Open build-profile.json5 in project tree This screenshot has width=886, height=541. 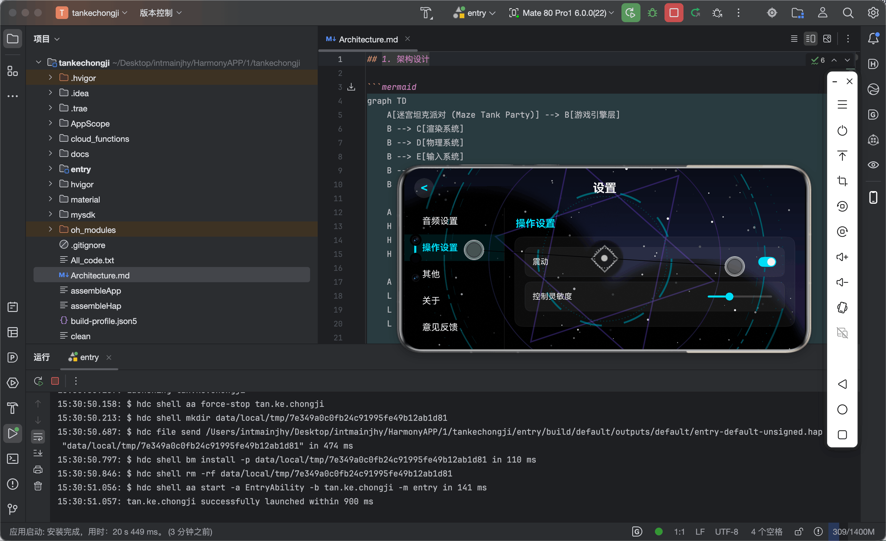[x=103, y=321]
